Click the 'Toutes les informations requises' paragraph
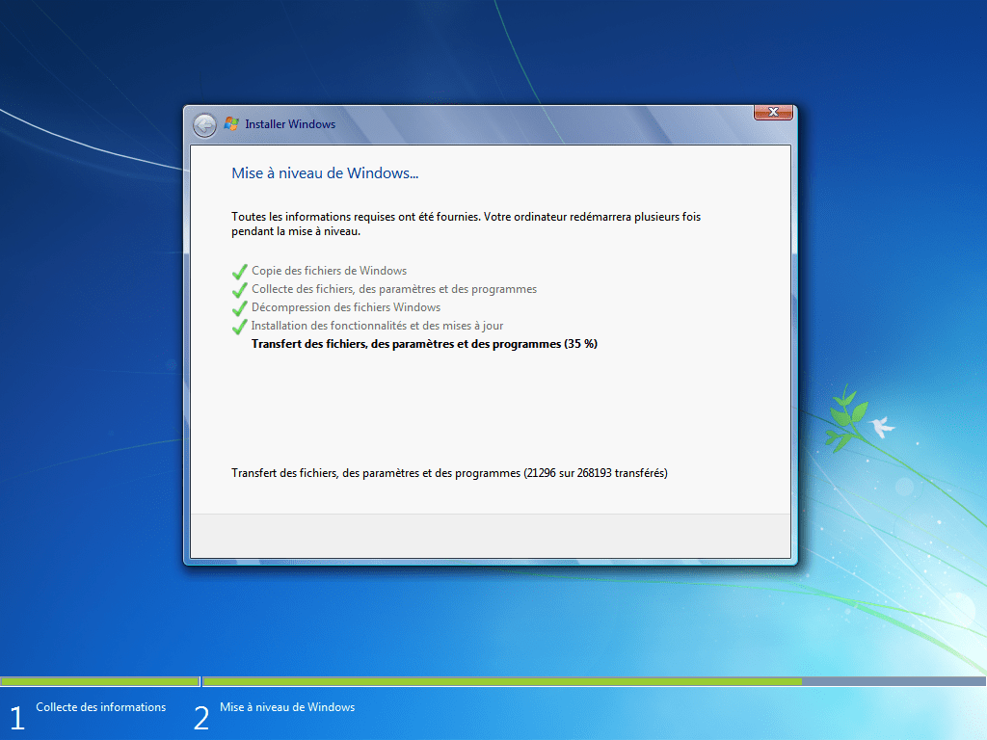Viewport: 987px width, 740px height. click(x=466, y=224)
